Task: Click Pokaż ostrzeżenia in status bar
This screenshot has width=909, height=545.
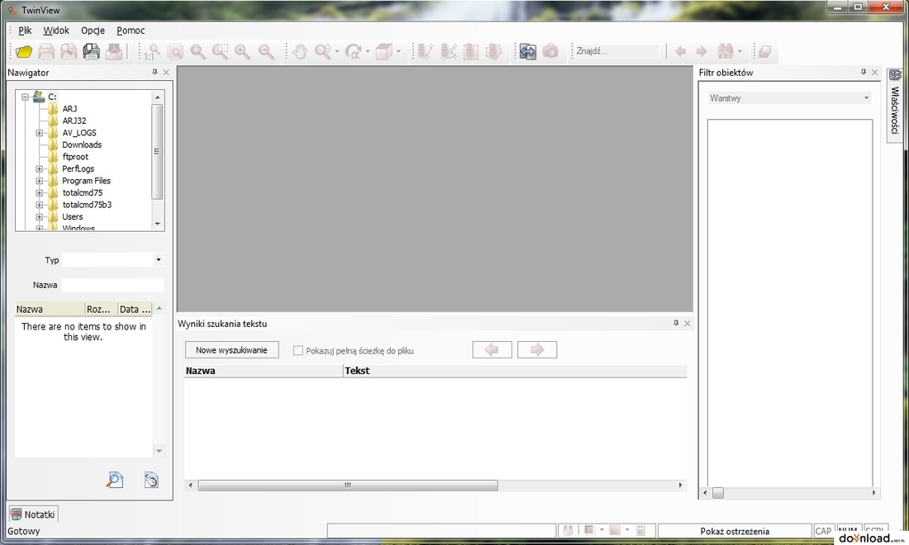Action: pos(735,531)
